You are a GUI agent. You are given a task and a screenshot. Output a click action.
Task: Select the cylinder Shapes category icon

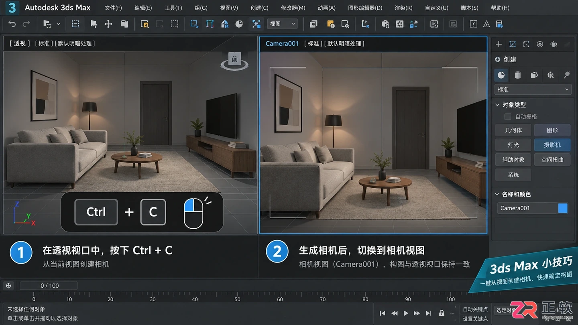coord(518,75)
